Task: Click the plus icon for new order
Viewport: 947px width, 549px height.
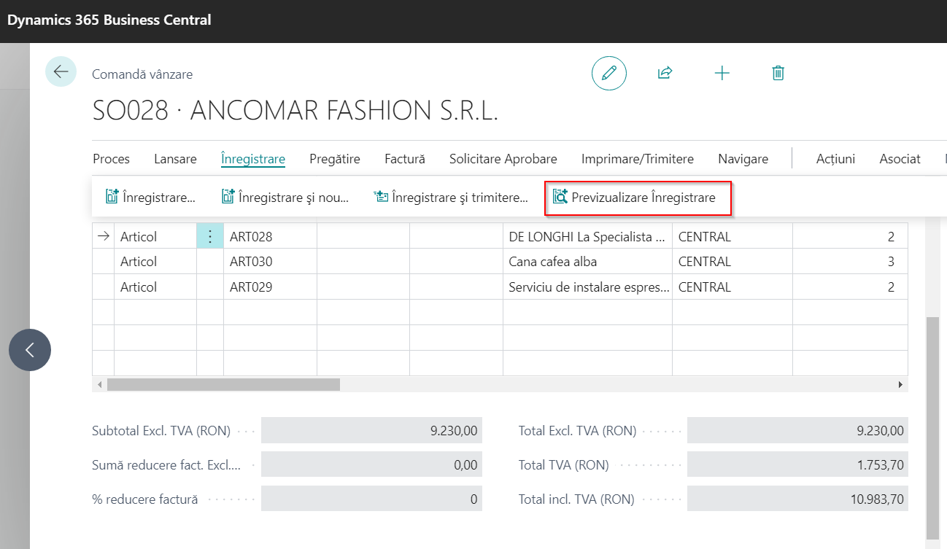Action: point(722,73)
